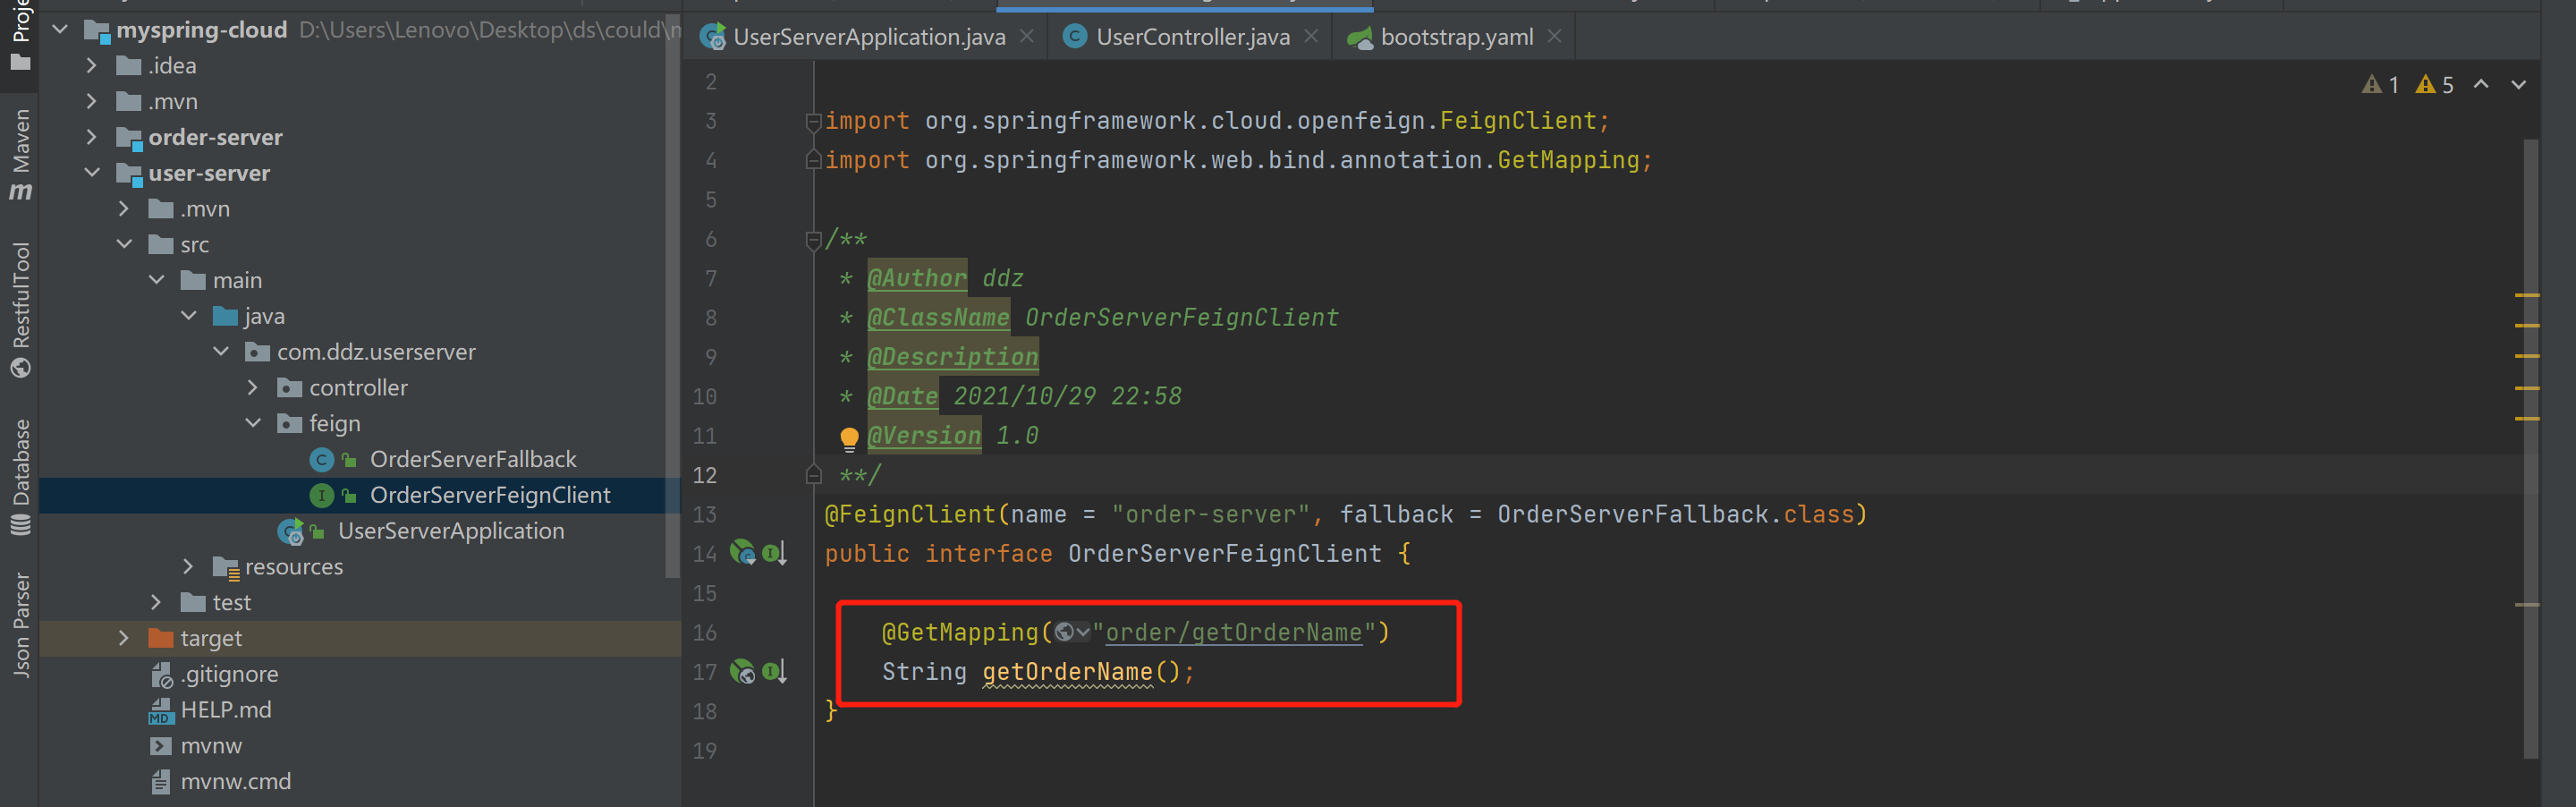Close the UserServerApplication.java tab
2576x807 pixels.
tap(1027, 37)
